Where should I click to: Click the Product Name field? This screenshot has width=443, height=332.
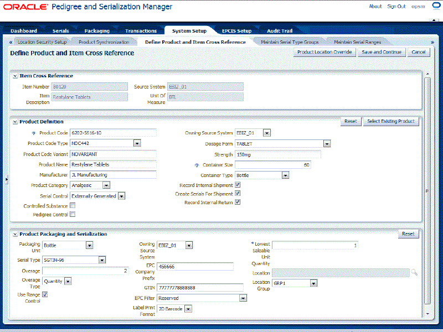[113, 164]
